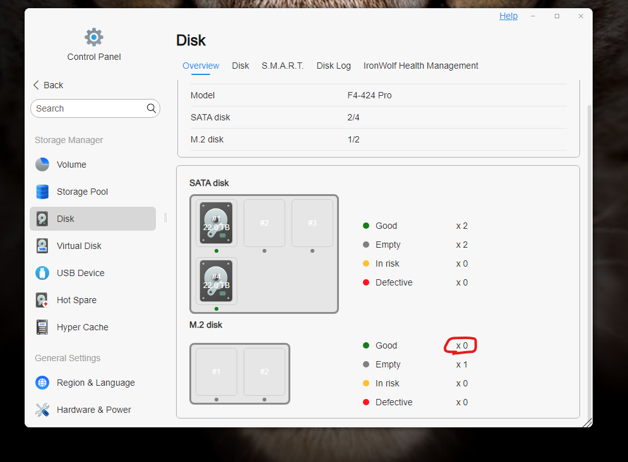Click the Storage Manager section label

pos(69,140)
